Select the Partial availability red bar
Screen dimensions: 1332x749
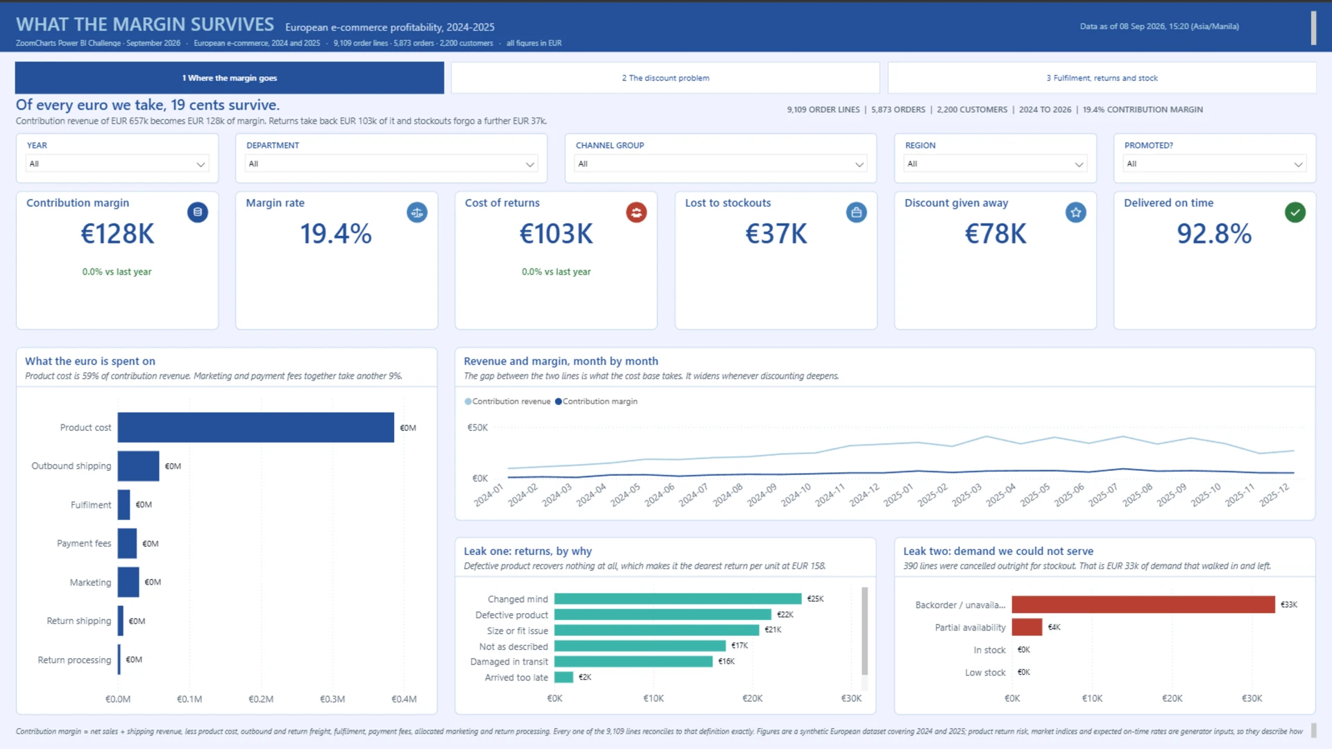pos(1027,627)
